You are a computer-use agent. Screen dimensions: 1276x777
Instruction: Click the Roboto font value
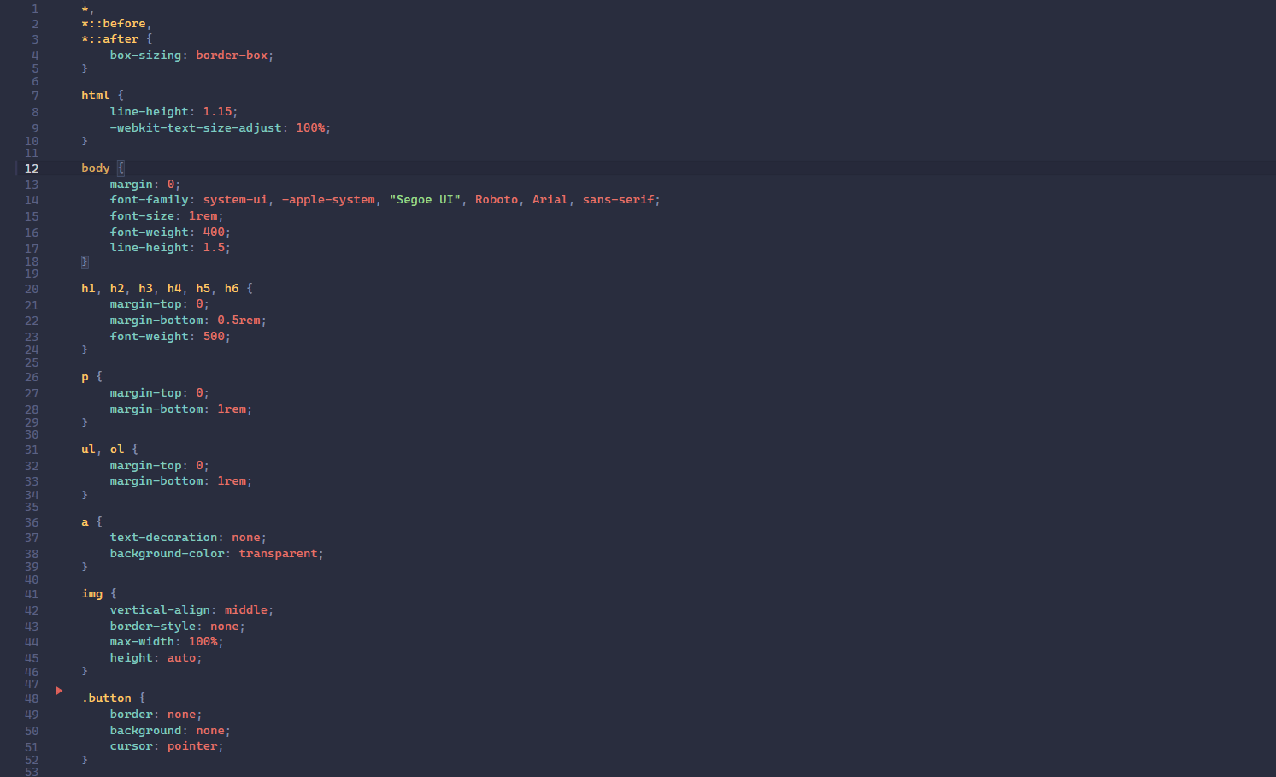click(x=497, y=200)
